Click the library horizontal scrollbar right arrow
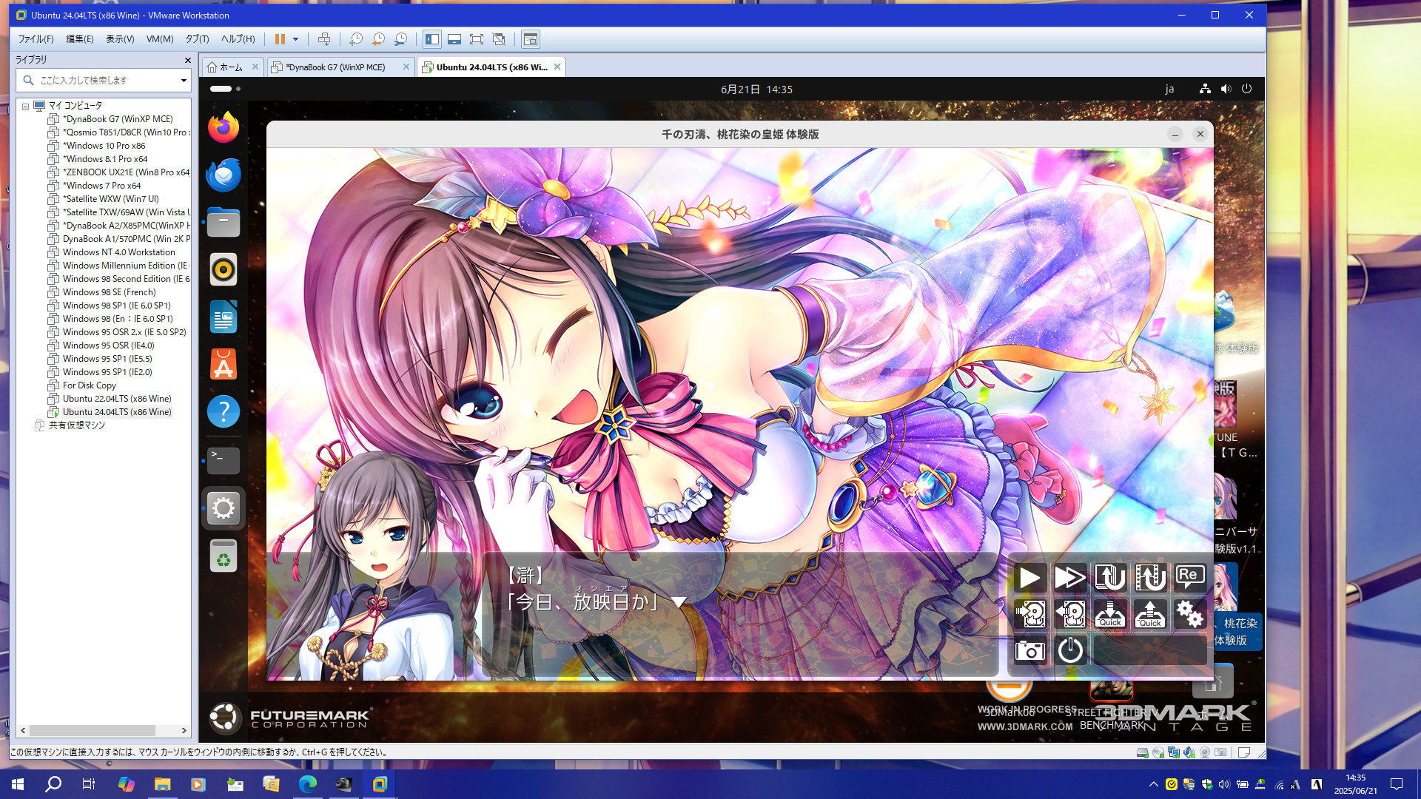The height and width of the screenshot is (799, 1421). (x=184, y=730)
